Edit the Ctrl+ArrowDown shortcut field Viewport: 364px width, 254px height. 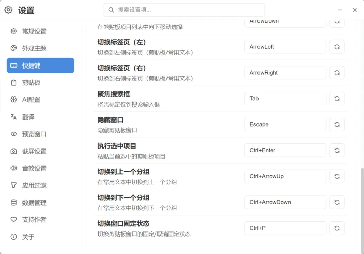[285, 202]
